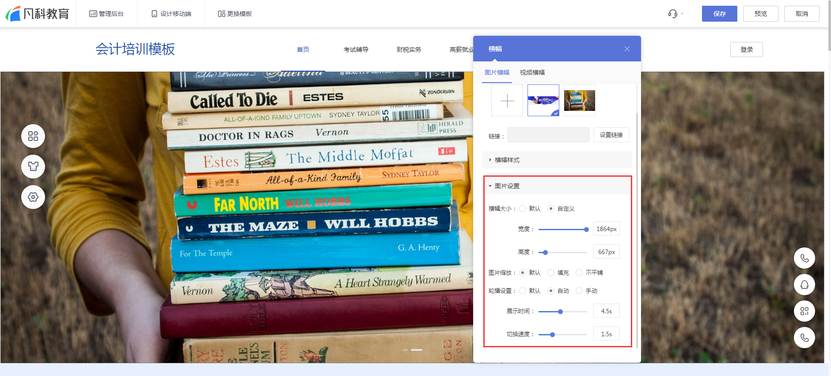Click the 登录 button
Screen dimensions: 831x376
[746, 49]
